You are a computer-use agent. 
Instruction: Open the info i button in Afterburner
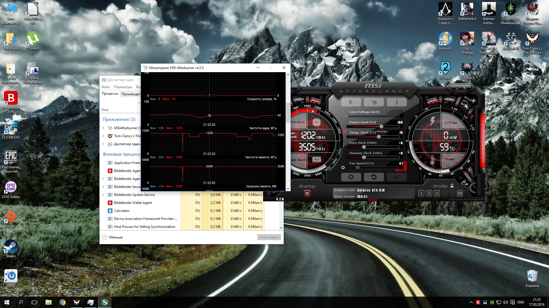397,102
